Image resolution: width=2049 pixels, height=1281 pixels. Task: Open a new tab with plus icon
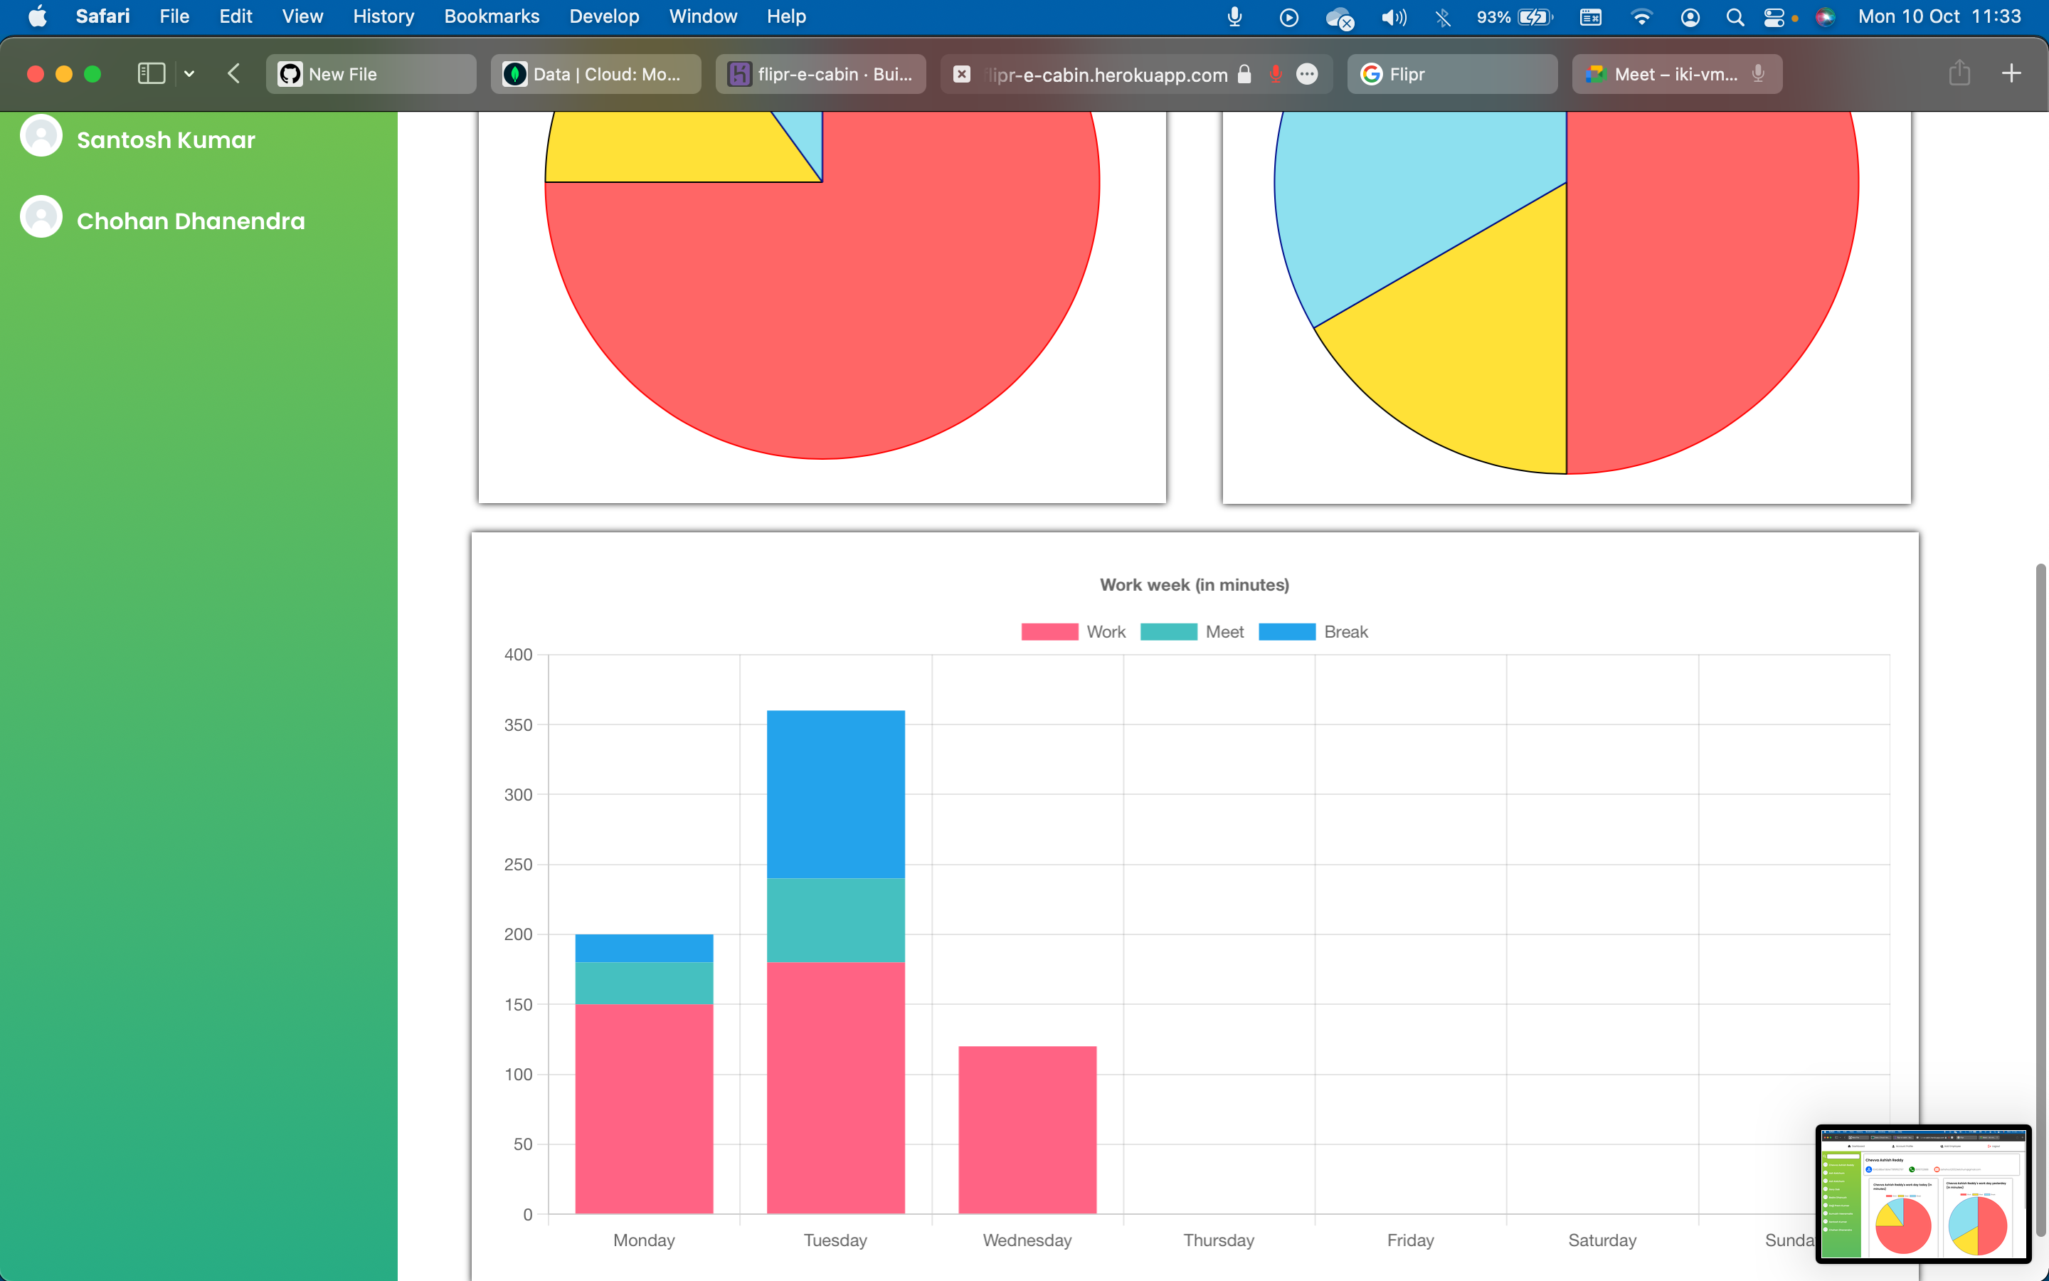[x=2011, y=74]
